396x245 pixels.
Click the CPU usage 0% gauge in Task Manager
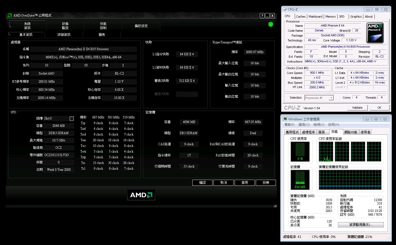[x=300, y=151]
